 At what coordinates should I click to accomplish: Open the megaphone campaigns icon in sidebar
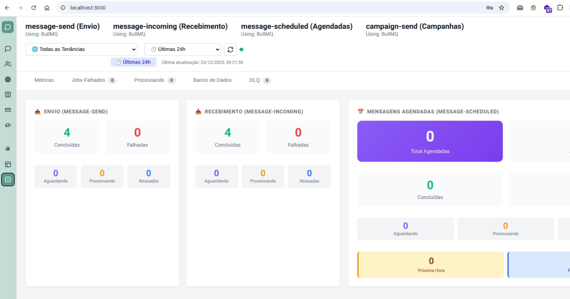[8, 125]
